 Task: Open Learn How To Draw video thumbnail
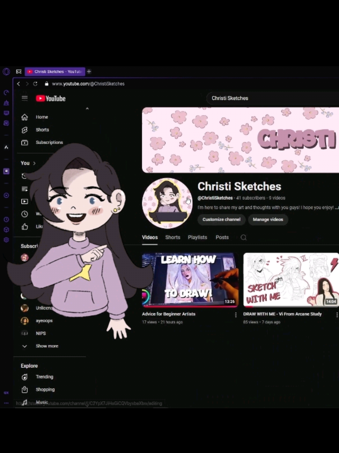pyautogui.click(x=190, y=280)
